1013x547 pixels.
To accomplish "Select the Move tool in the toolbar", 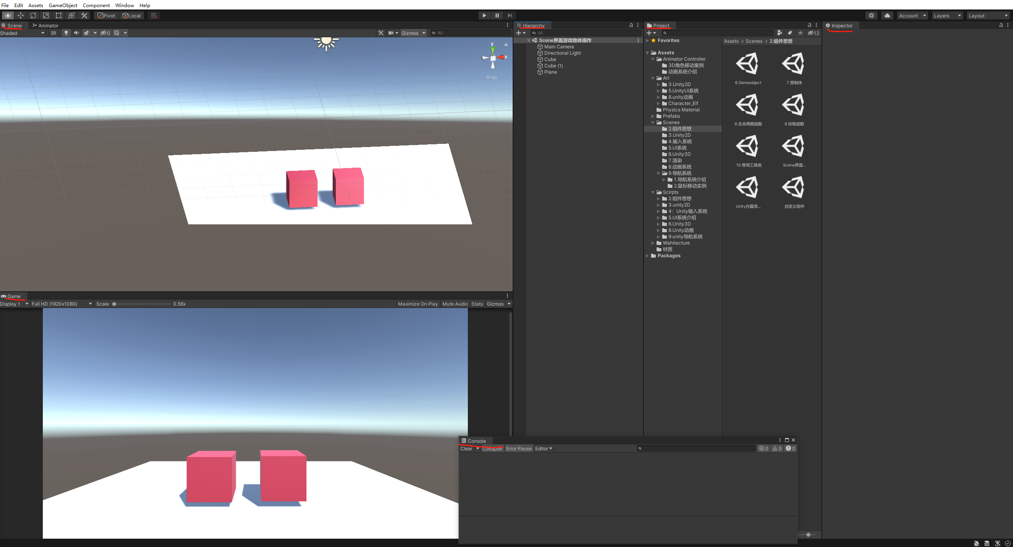I will pyautogui.click(x=21, y=15).
